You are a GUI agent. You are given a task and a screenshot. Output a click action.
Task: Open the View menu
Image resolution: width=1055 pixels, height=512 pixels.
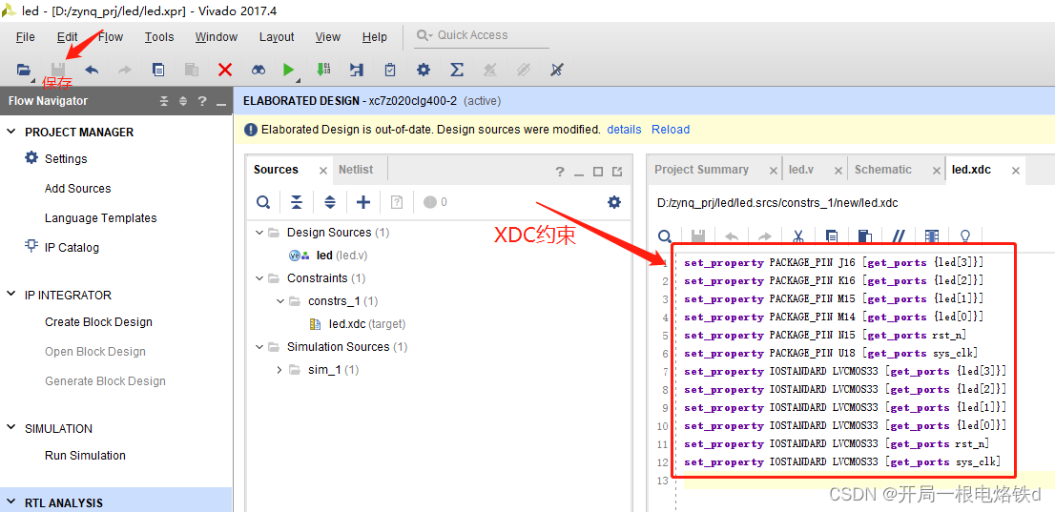[x=328, y=37]
